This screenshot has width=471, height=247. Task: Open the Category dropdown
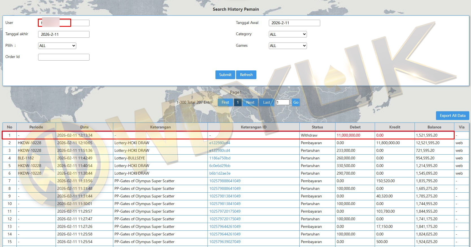pos(287,34)
